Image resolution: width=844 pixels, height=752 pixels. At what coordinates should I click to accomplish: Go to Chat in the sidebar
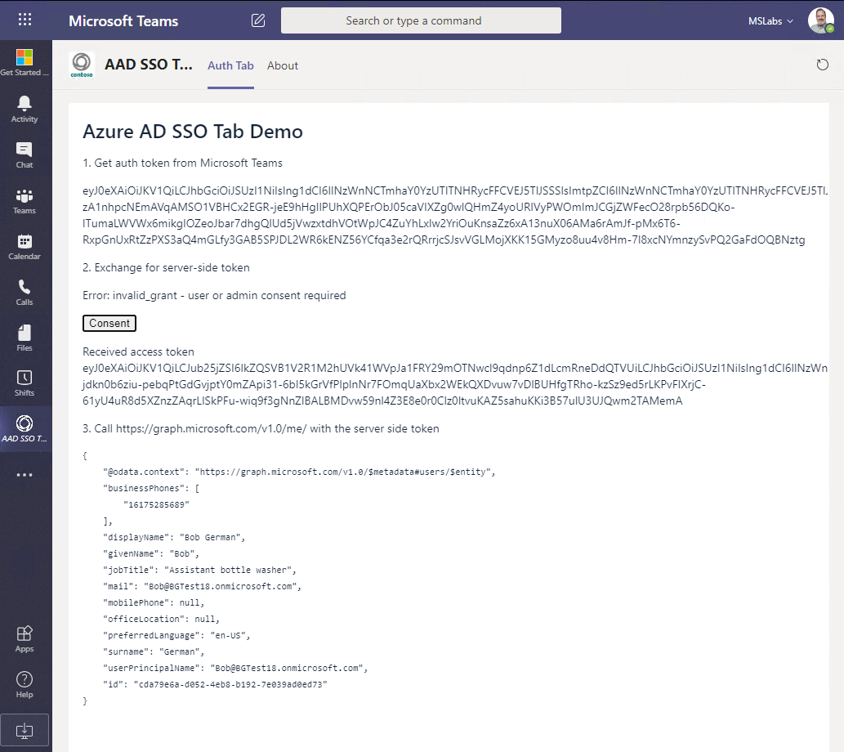click(x=25, y=155)
